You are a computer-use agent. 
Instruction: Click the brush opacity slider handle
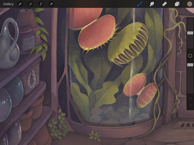190,65
